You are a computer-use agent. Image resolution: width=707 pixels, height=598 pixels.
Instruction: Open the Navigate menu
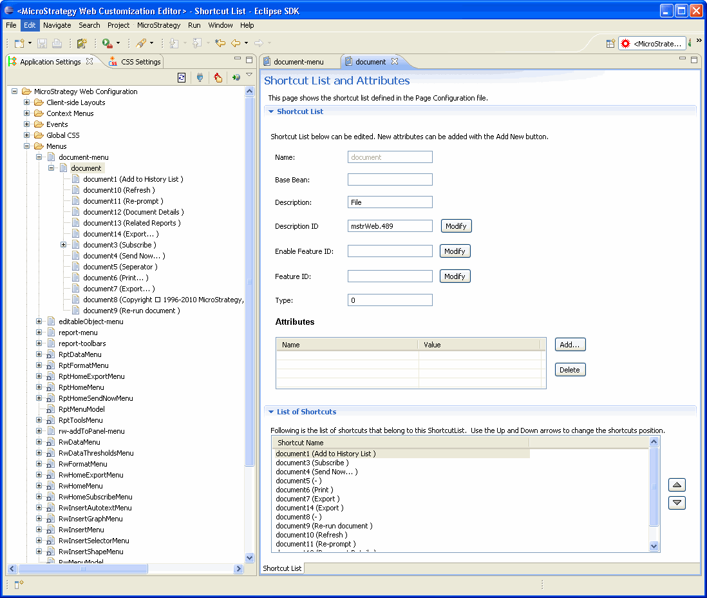57,25
